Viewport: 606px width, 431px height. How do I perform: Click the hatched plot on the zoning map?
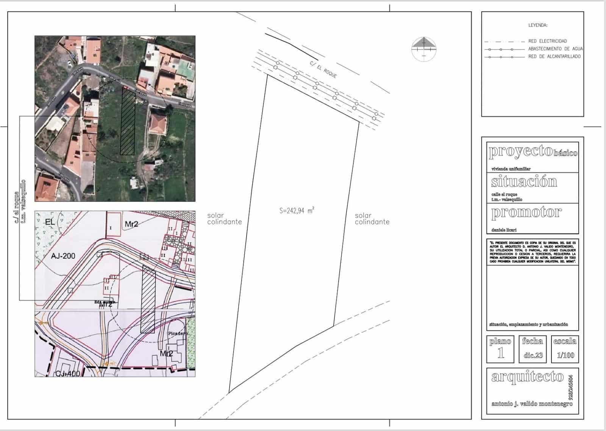point(148,299)
